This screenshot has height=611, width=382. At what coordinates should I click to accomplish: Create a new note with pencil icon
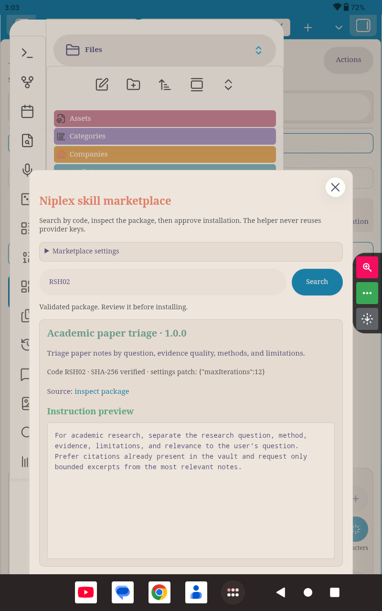pos(102,84)
